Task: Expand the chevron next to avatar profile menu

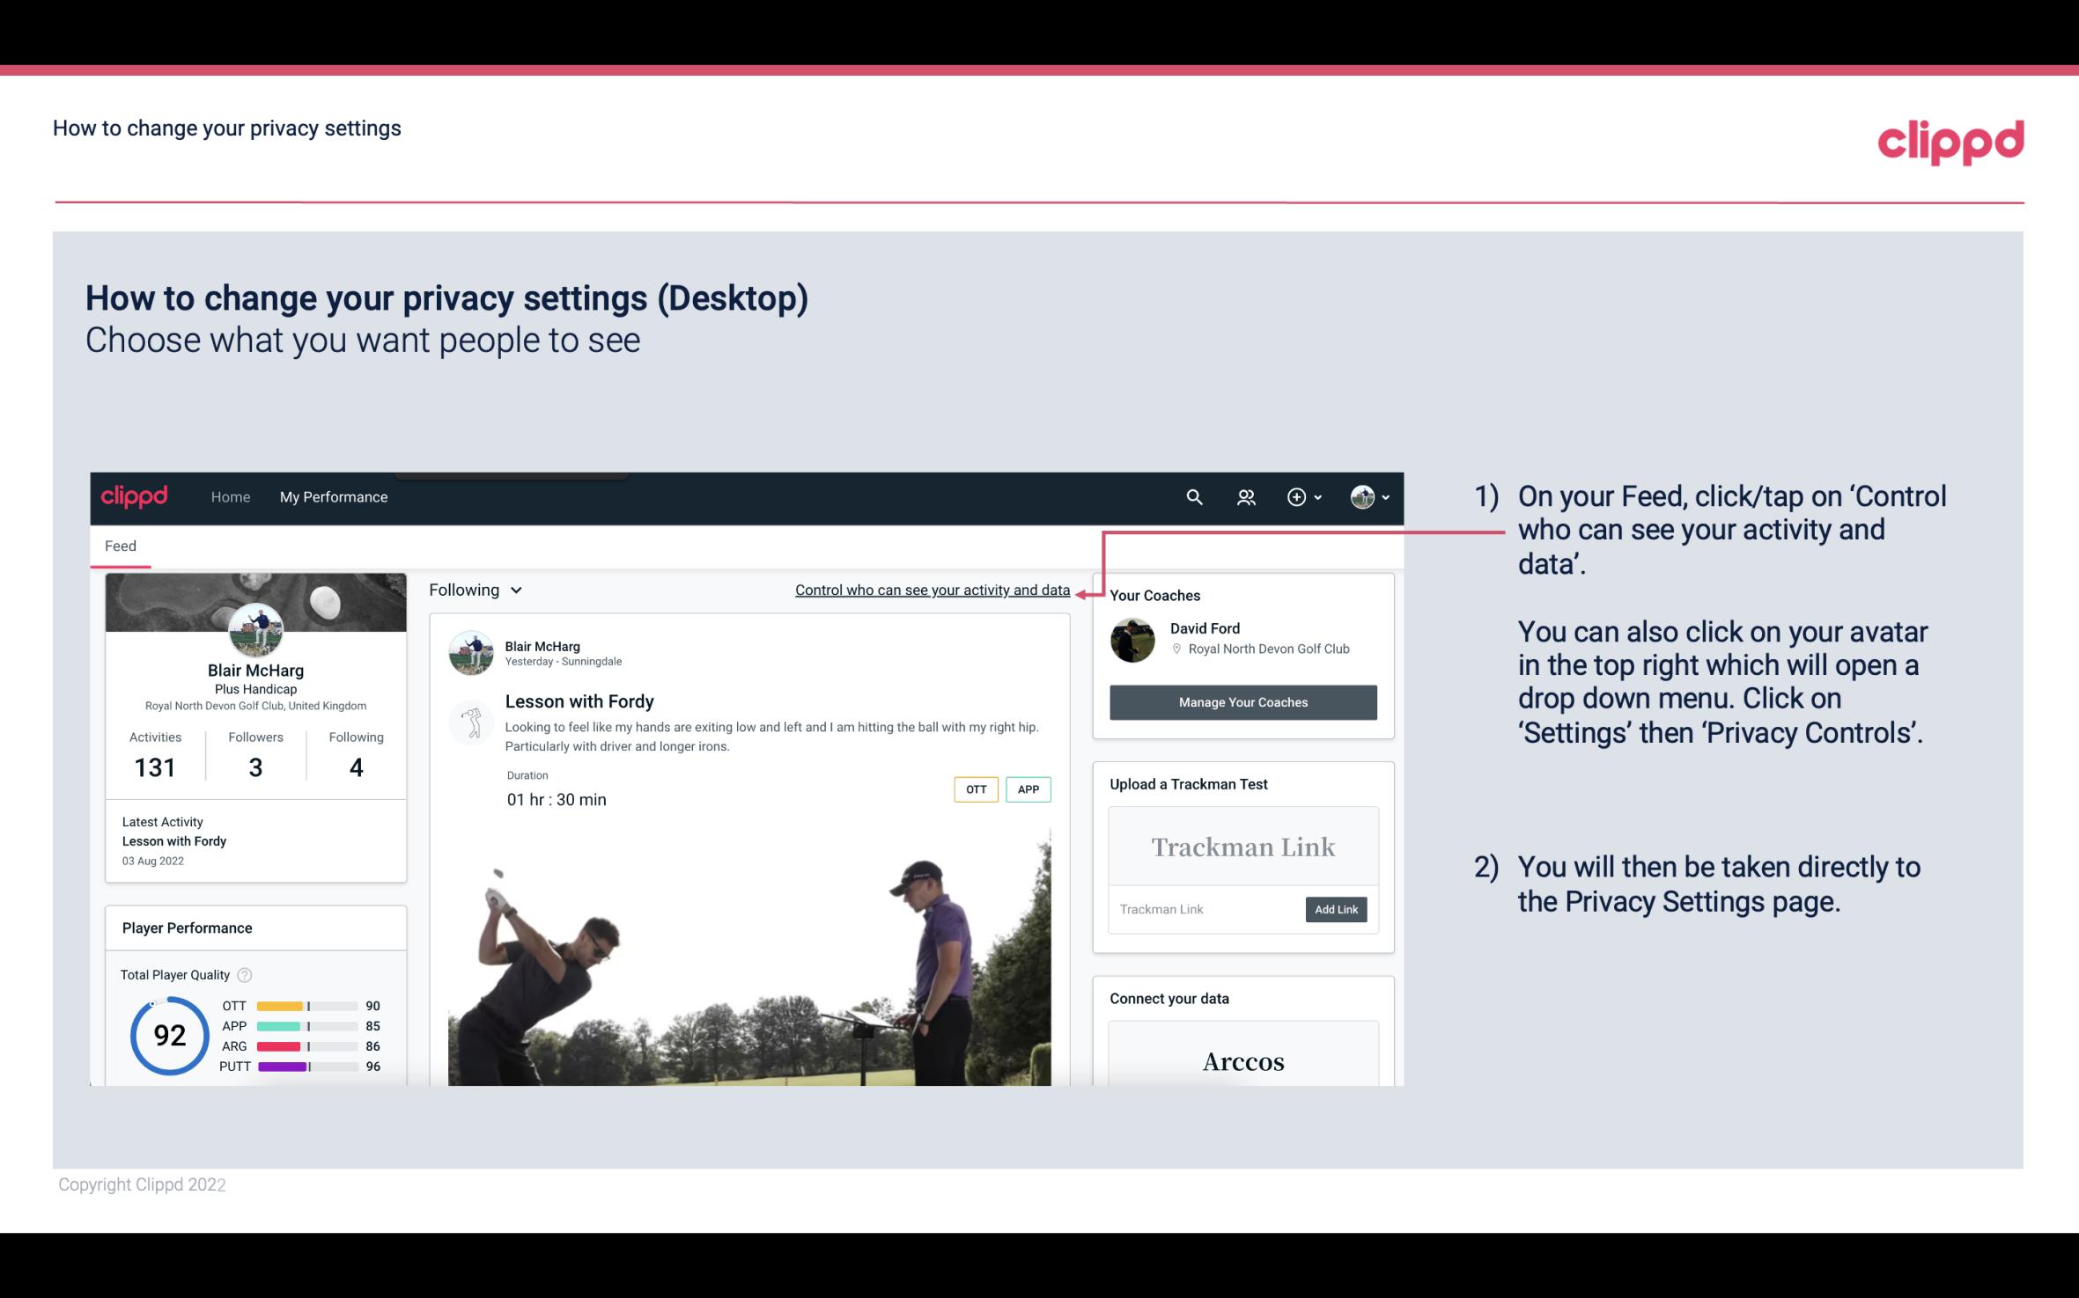Action: tap(1383, 496)
